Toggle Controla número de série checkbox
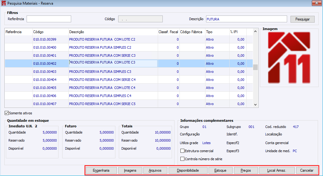The image size is (323, 176). 182,159
